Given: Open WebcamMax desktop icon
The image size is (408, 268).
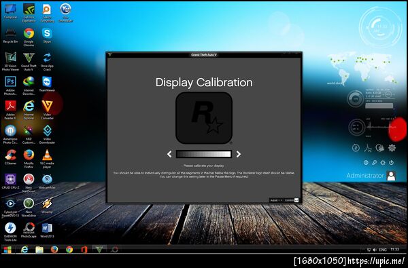Looking at the screenshot, I should [47, 181].
